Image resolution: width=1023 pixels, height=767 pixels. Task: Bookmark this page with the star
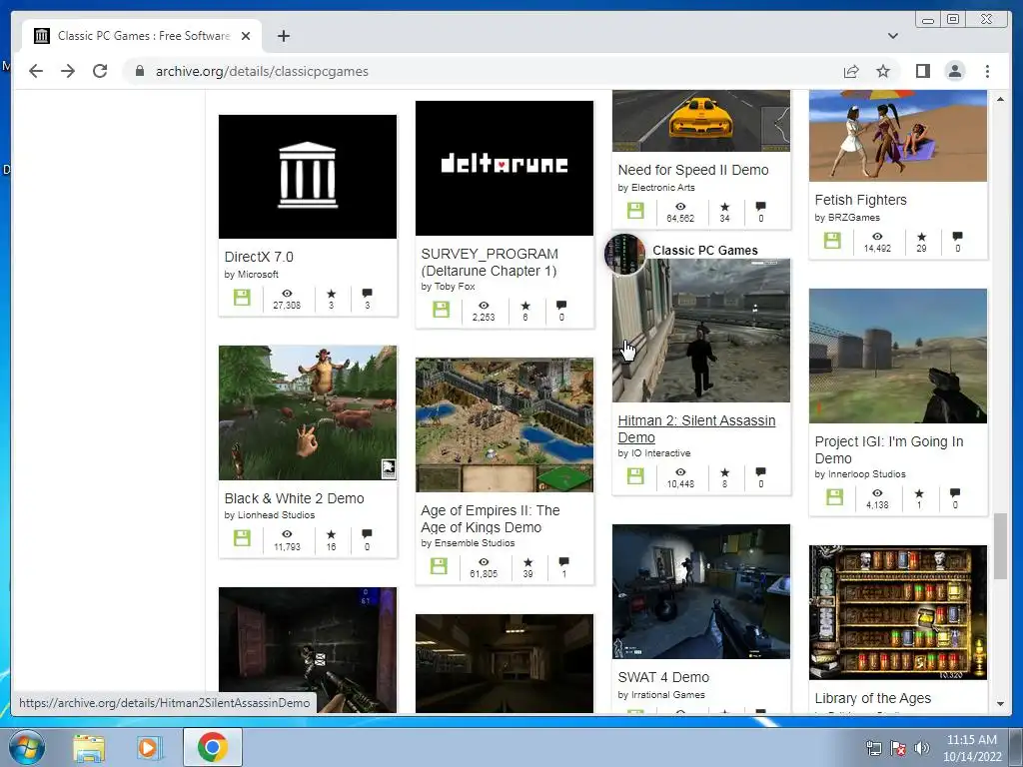pos(883,71)
